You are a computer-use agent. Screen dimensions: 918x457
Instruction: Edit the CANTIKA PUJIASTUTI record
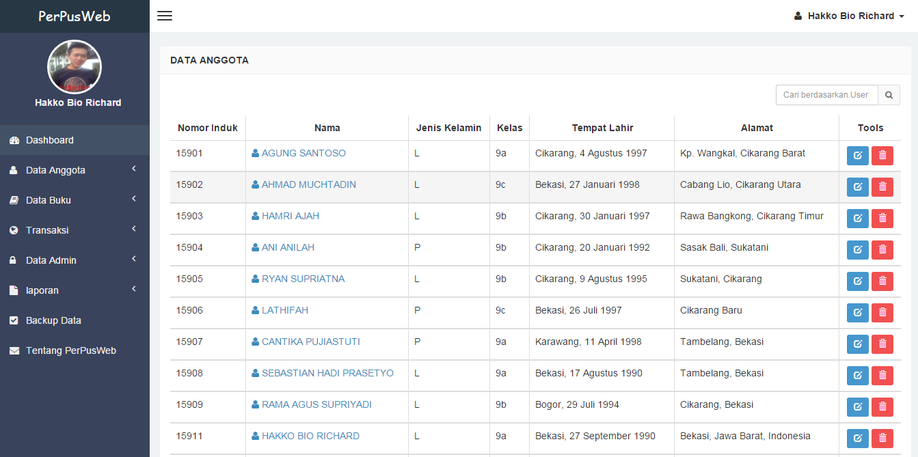pos(858,344)
